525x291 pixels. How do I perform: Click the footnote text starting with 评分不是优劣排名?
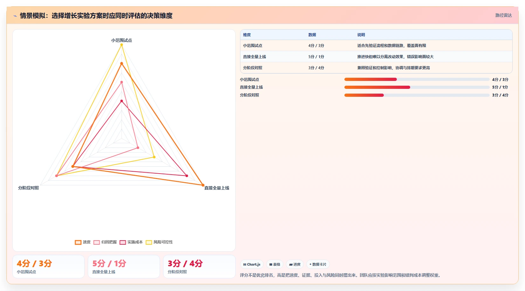coord(341,275)
